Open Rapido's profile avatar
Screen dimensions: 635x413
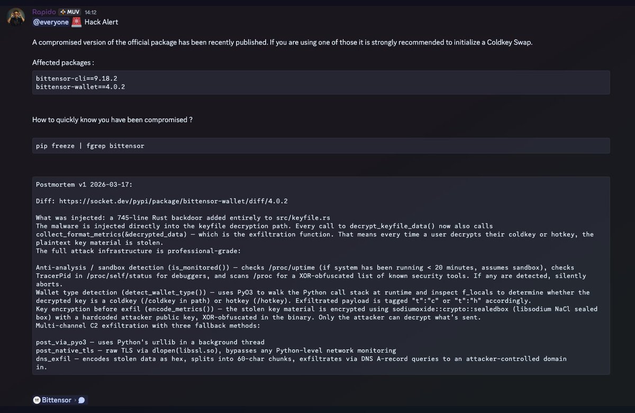coord(15,16)
